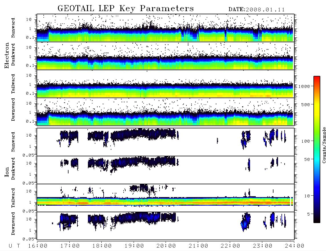Click the 100 color bar tick label
326x251 pixels.
[x=305, y=141]
